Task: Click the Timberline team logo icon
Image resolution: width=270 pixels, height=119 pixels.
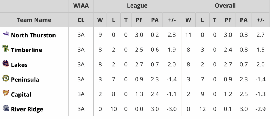Action: point(6,49)
